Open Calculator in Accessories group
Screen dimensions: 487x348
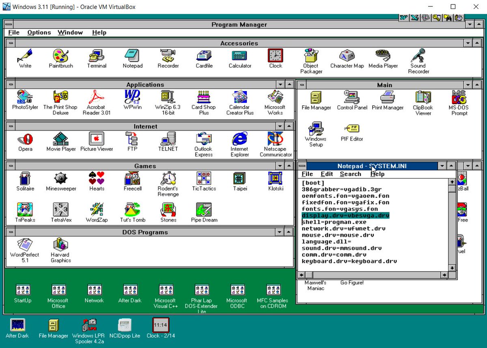[240, 59]
